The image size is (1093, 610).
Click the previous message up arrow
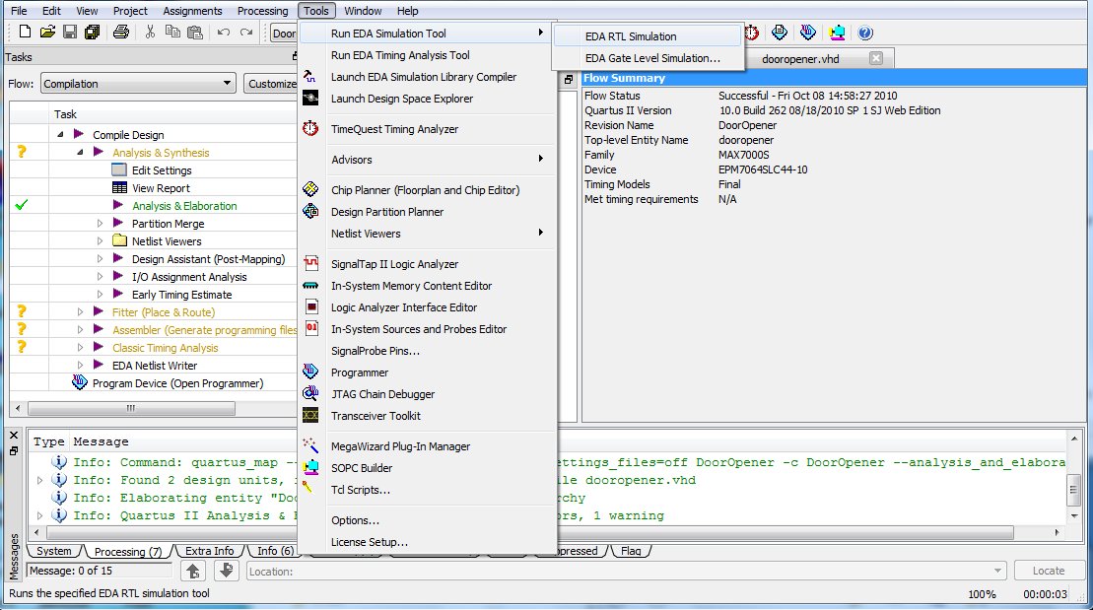193,571
